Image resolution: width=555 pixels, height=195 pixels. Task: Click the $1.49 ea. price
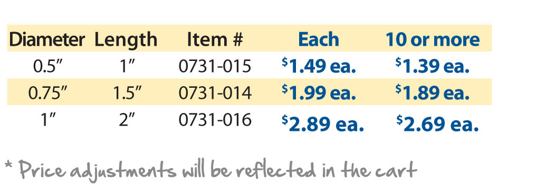(x=319, y=66)
